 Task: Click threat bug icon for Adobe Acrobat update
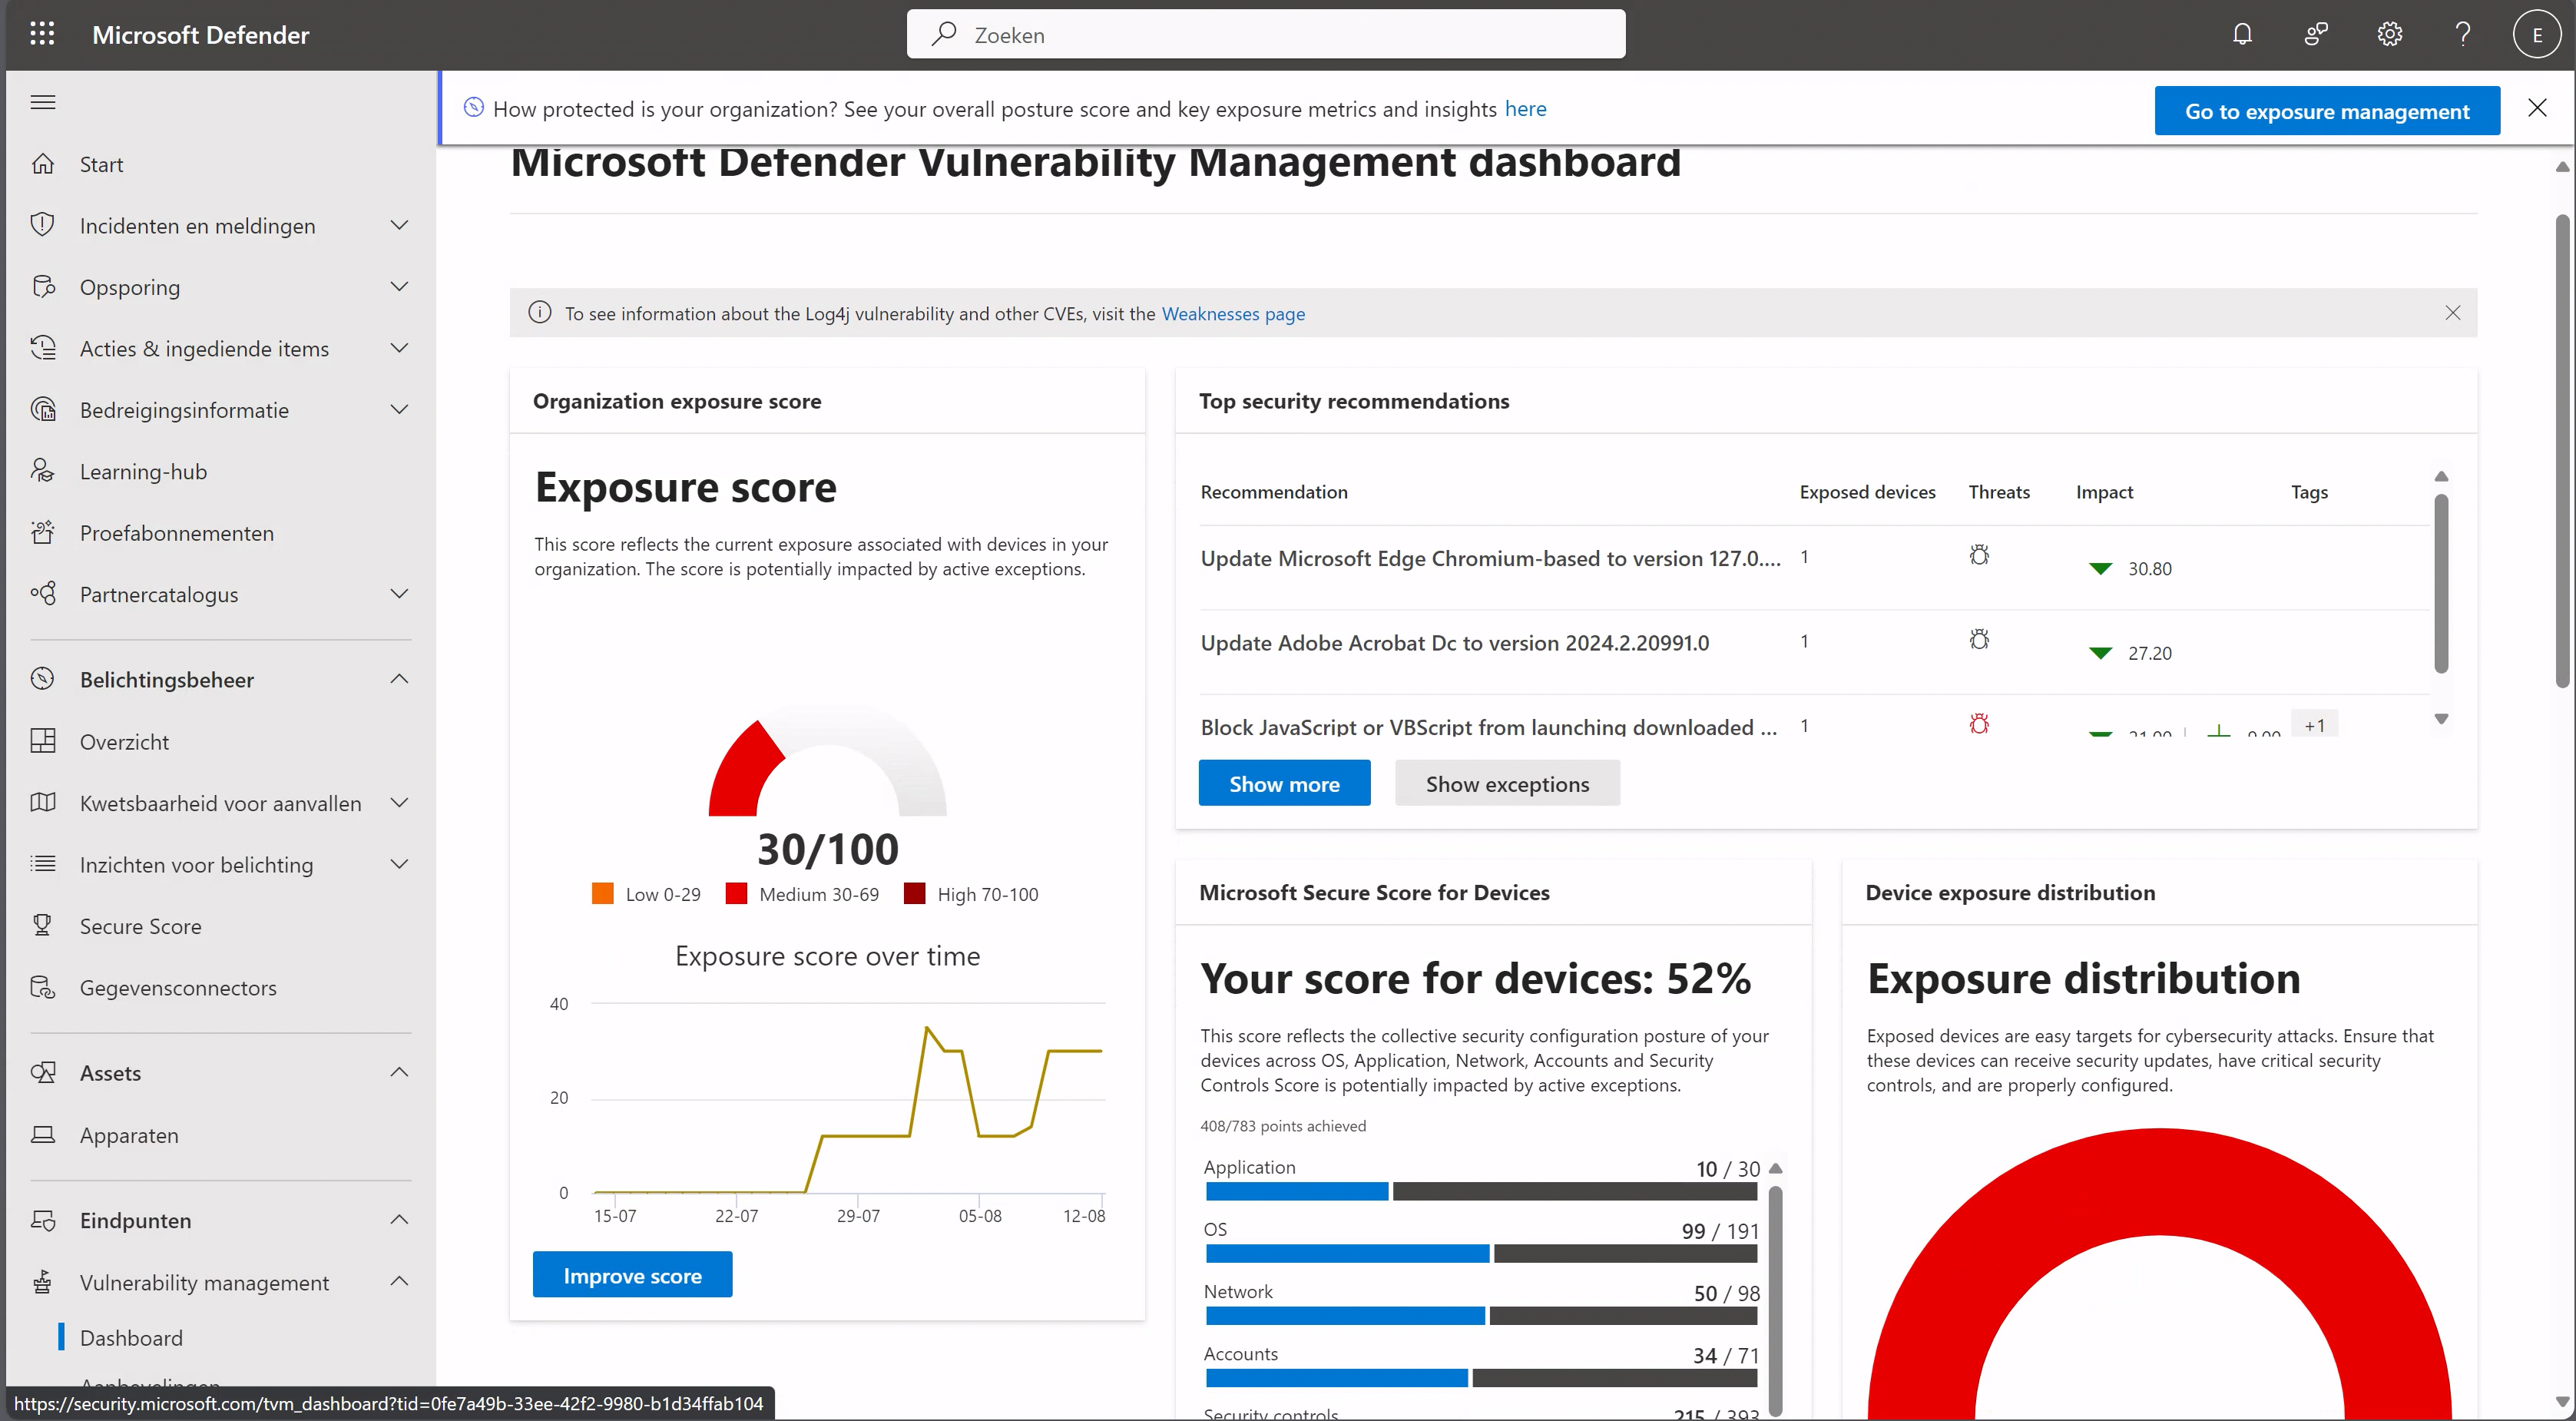1979,640
